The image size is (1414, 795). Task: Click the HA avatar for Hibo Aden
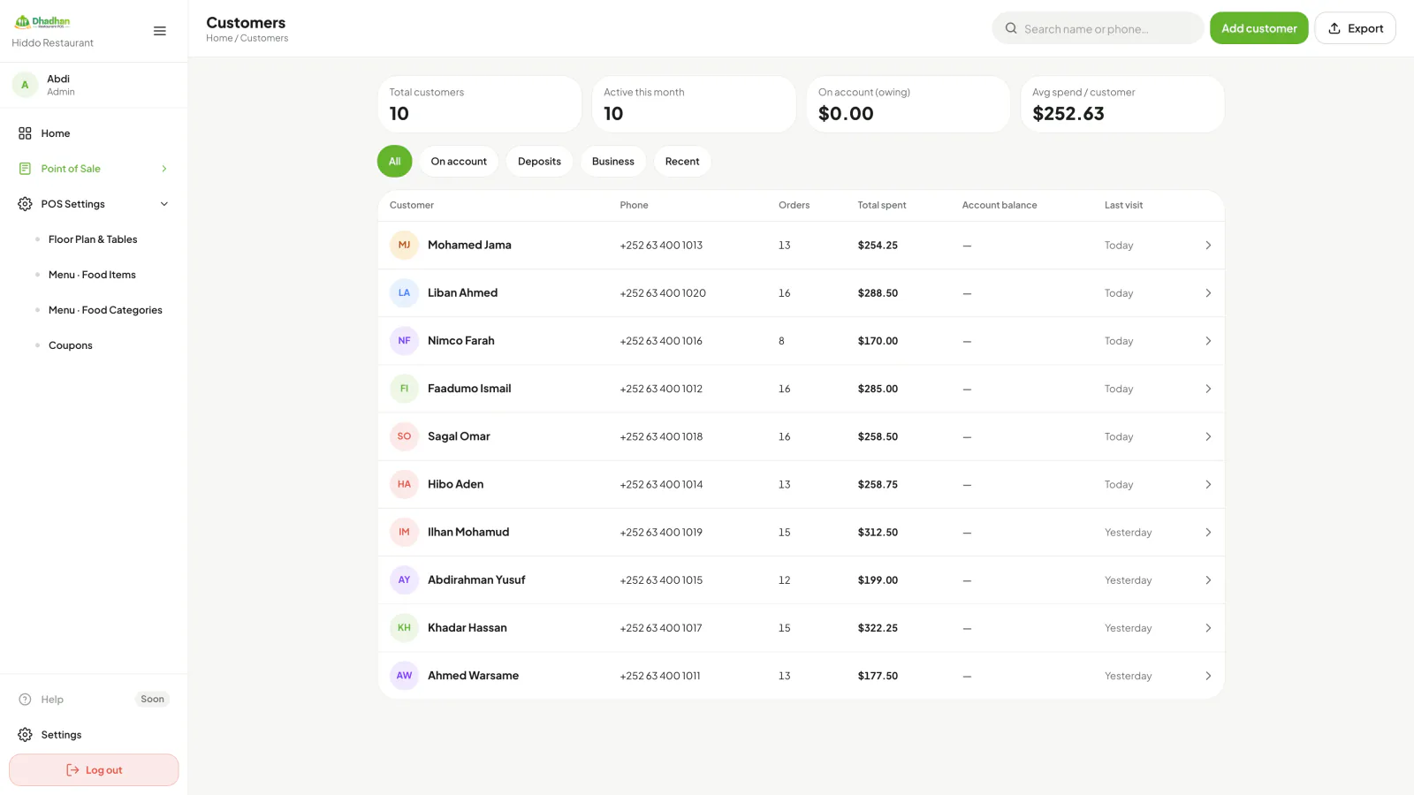(404, 484)
